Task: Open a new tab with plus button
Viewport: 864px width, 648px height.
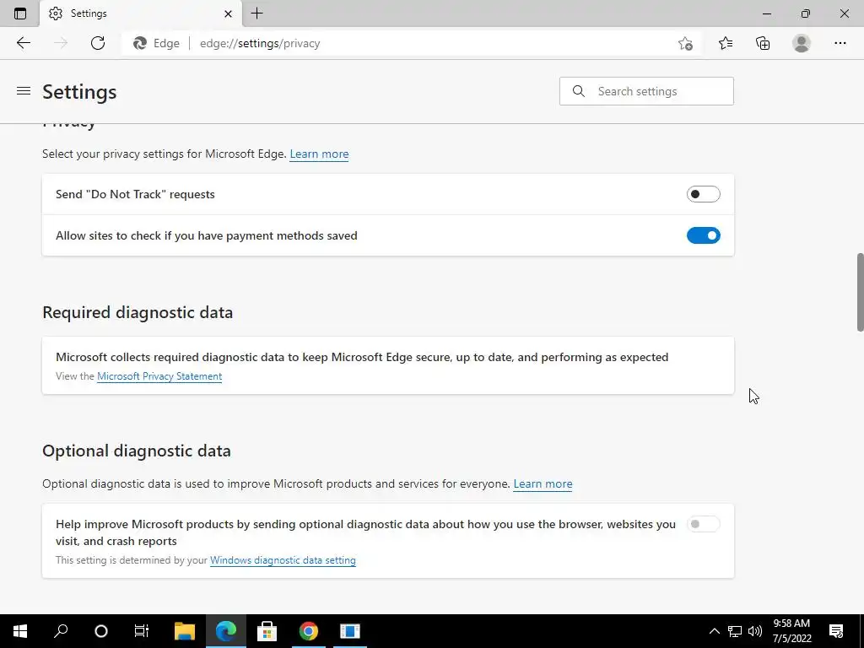Action: click(256, 13)
